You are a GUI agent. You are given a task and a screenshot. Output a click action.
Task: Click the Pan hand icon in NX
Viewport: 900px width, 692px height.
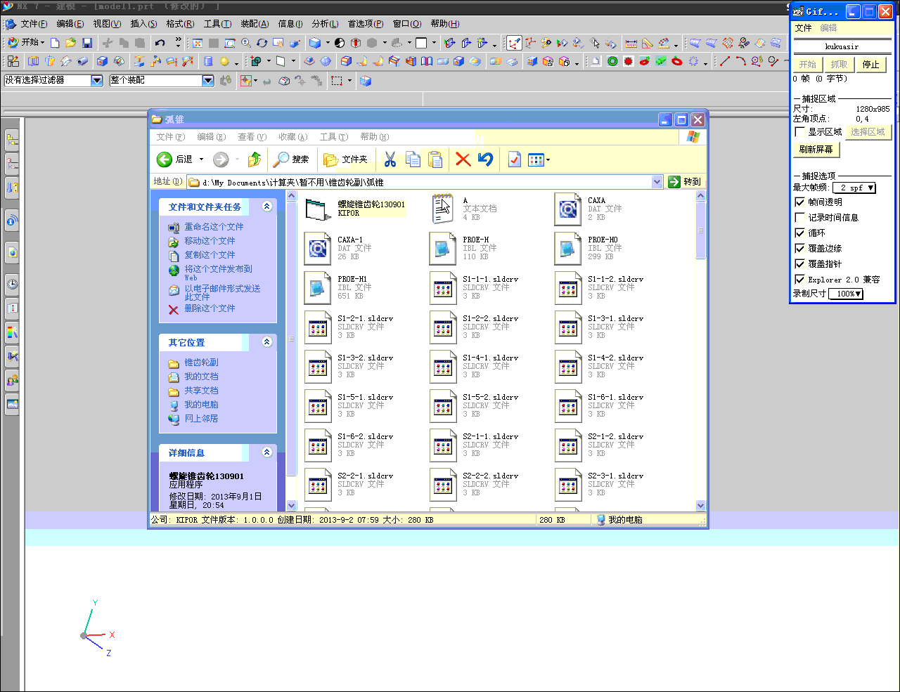pos(278,43)
